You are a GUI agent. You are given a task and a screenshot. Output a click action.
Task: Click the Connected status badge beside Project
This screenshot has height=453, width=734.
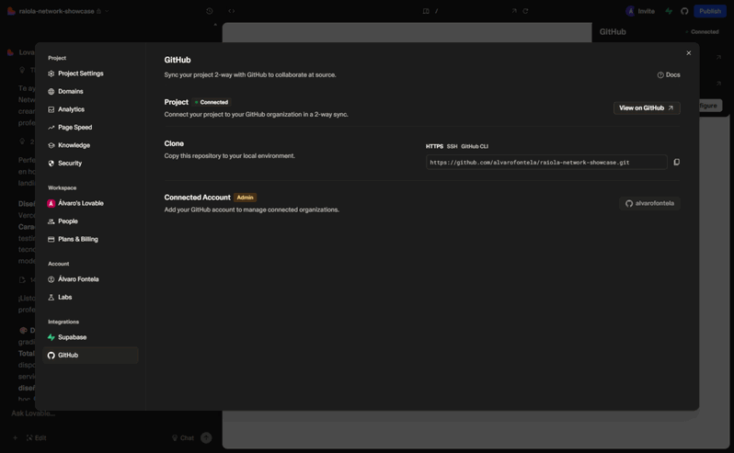click(x=212, y=102)
